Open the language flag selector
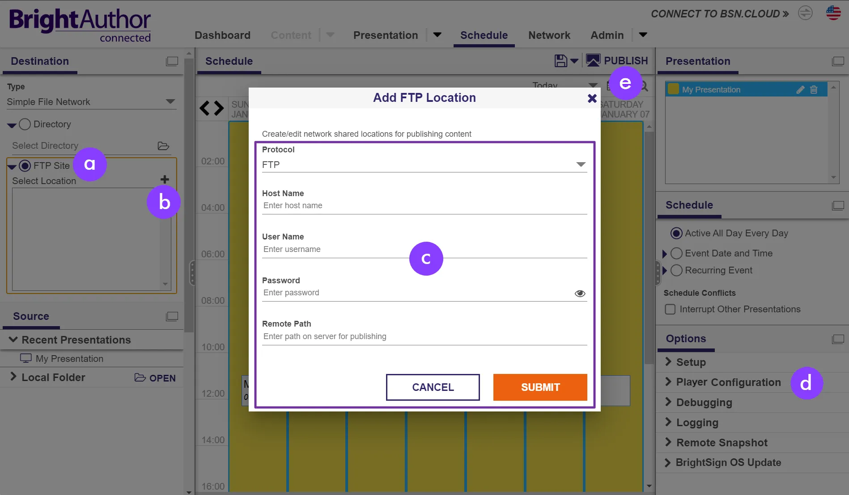Screen dimensions: 849x495 pyautogui.click(x=833, y=13)
